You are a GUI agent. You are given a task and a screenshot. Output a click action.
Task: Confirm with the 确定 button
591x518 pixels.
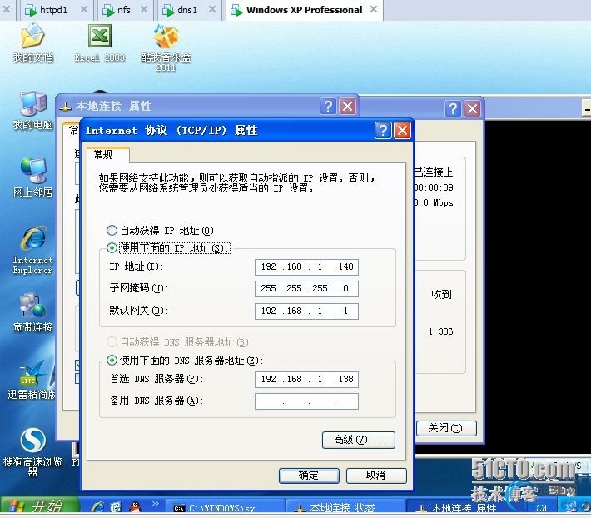tap(309, 476)
